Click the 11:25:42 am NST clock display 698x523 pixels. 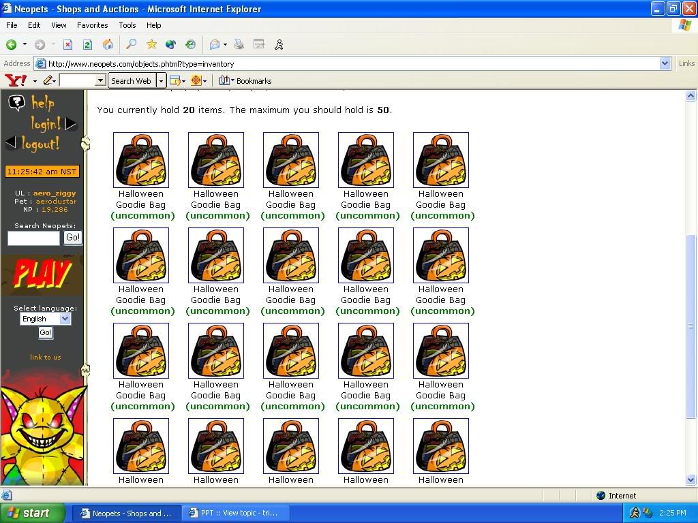point(42,172)
